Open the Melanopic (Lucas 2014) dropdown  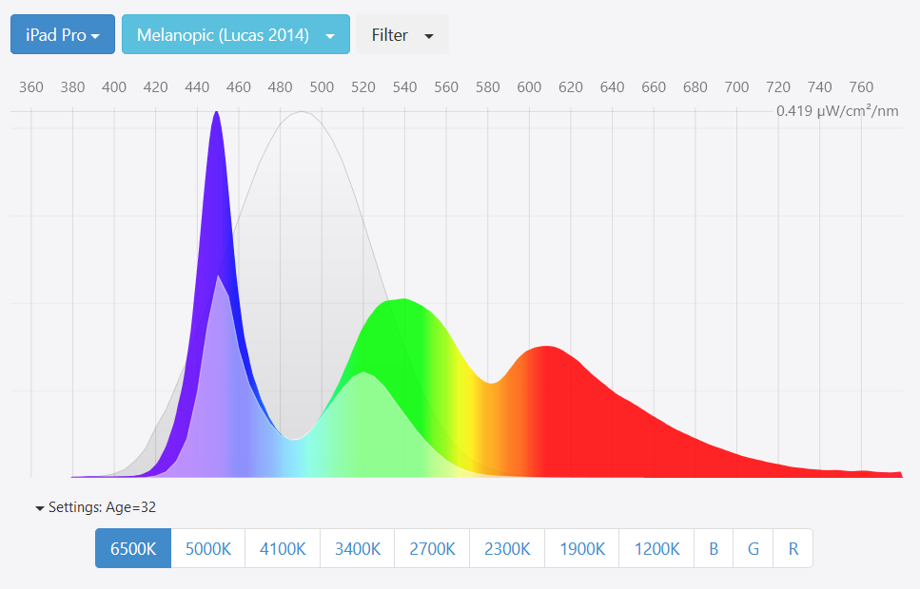(x=236, y=34)
